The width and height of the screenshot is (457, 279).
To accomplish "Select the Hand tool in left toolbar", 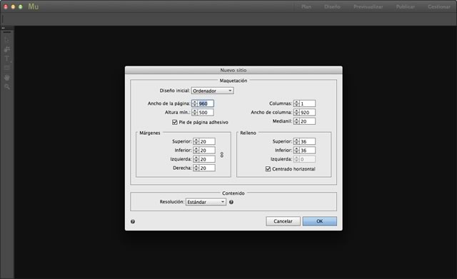I will click(x=6, y=78).
